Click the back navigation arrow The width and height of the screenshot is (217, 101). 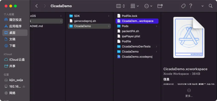[37, 6]
